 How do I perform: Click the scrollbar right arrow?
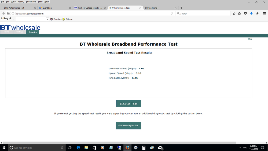(266, 143)
